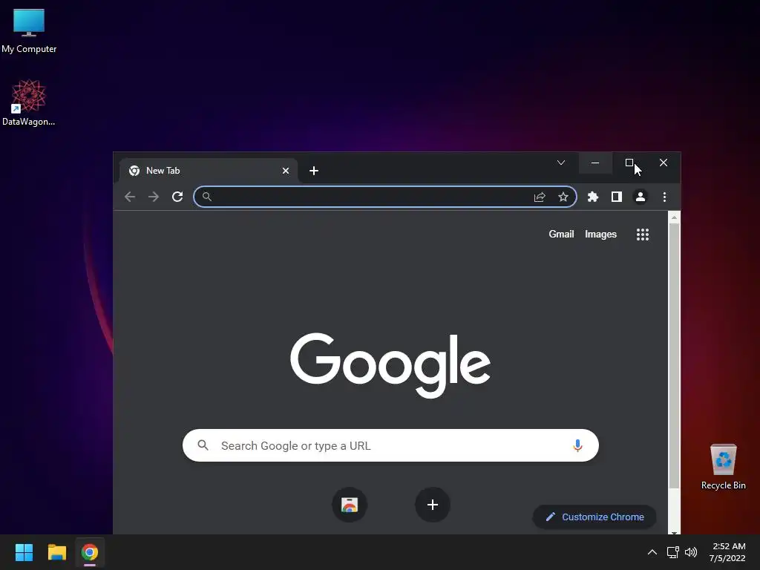Open the Google apps grid

click(643, 235)
